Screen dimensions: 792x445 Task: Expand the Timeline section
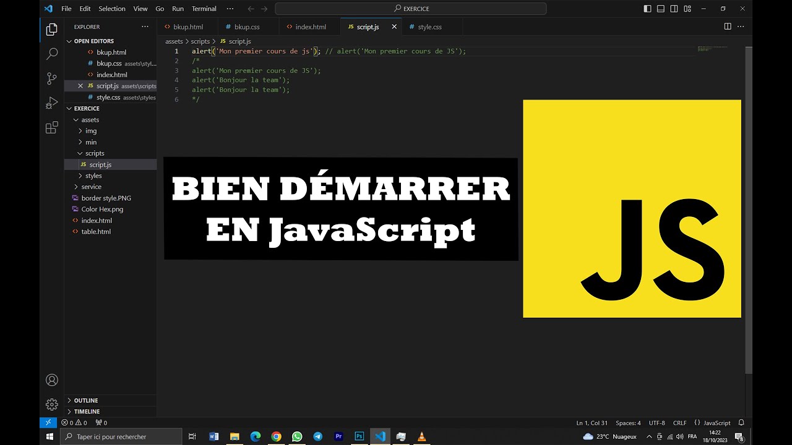click(x=110, y=412)
